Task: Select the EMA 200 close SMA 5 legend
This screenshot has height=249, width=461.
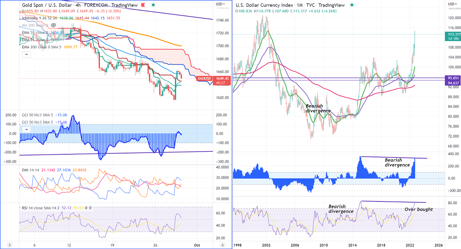Action: [x=42, y=47]
